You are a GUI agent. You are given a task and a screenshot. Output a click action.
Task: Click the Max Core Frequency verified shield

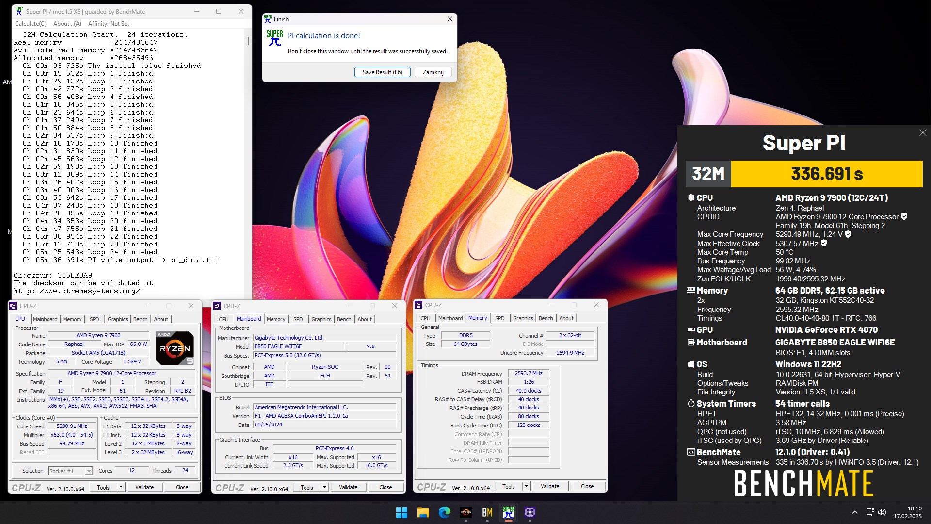pyautogui.click(x=848, y=234)
